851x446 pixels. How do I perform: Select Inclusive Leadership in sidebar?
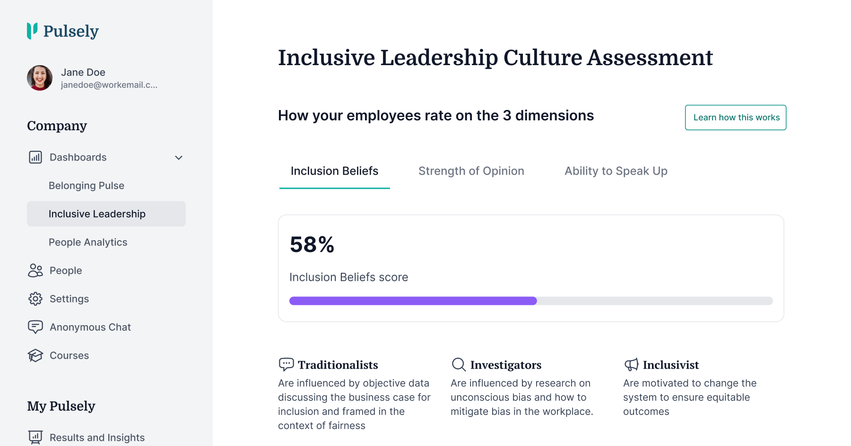coord(97,214)
